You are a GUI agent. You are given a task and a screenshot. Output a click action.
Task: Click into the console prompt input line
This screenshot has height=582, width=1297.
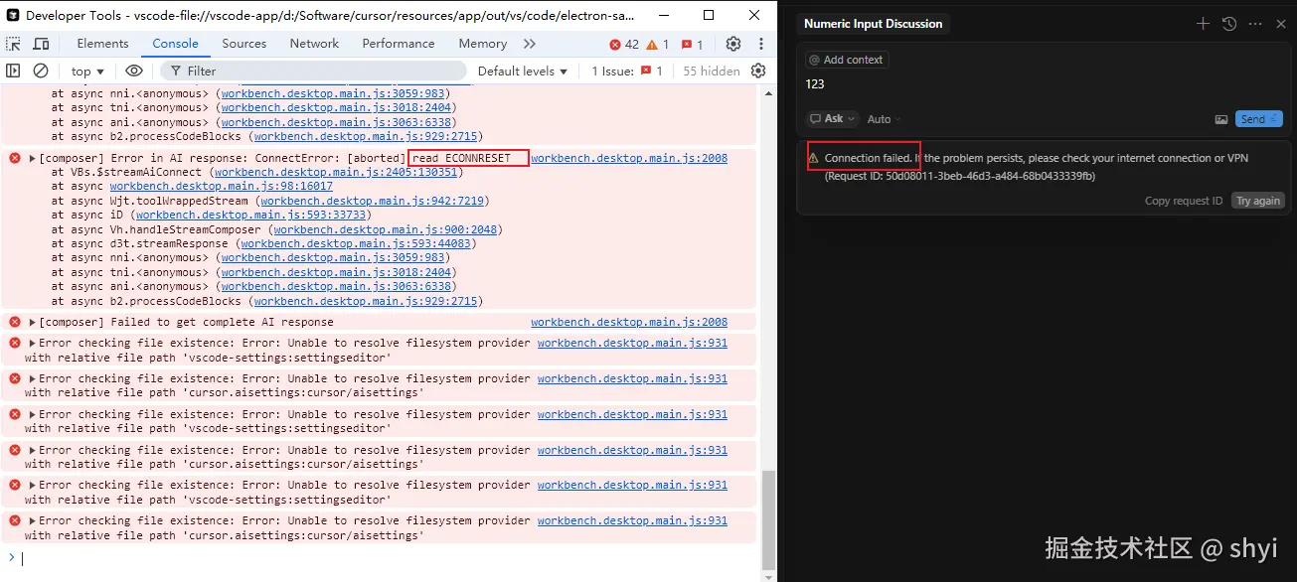388,558
